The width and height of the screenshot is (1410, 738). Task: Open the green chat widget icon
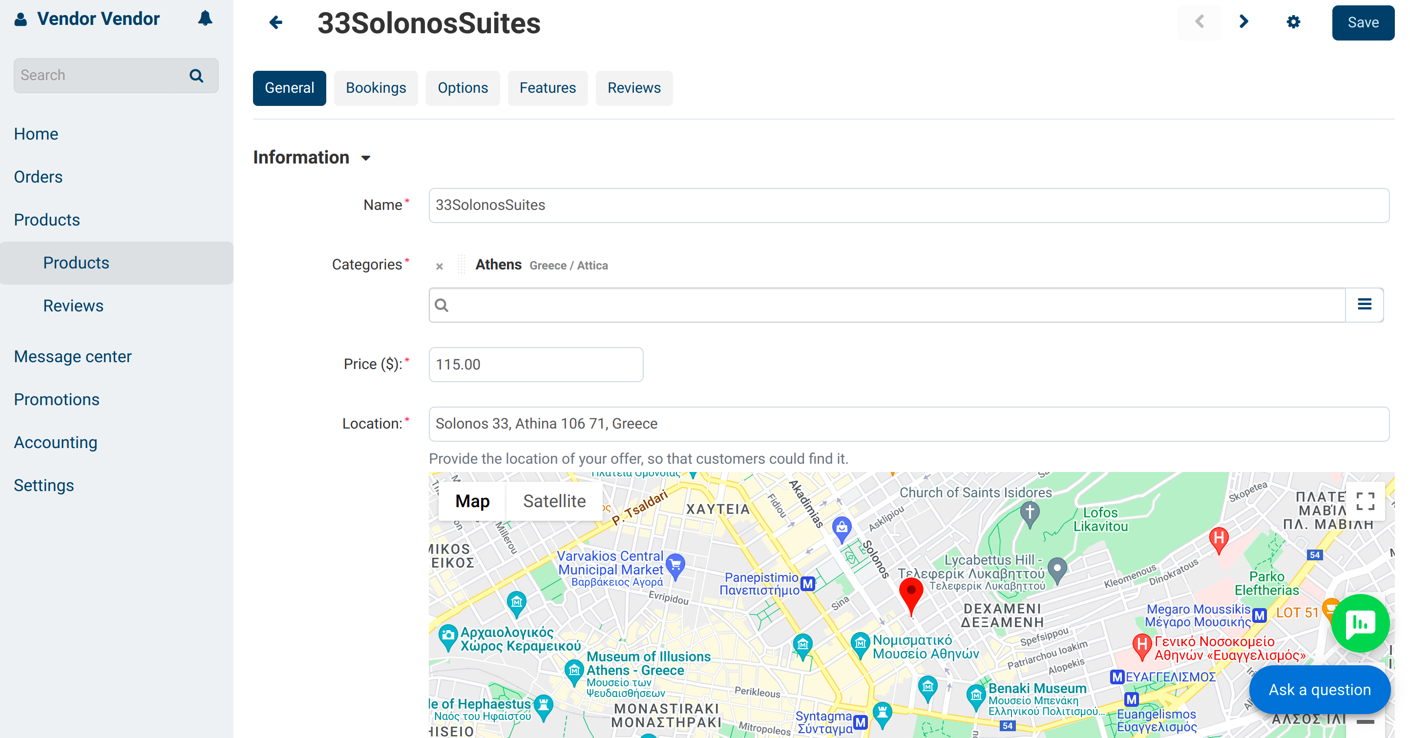pos(1360,623)
